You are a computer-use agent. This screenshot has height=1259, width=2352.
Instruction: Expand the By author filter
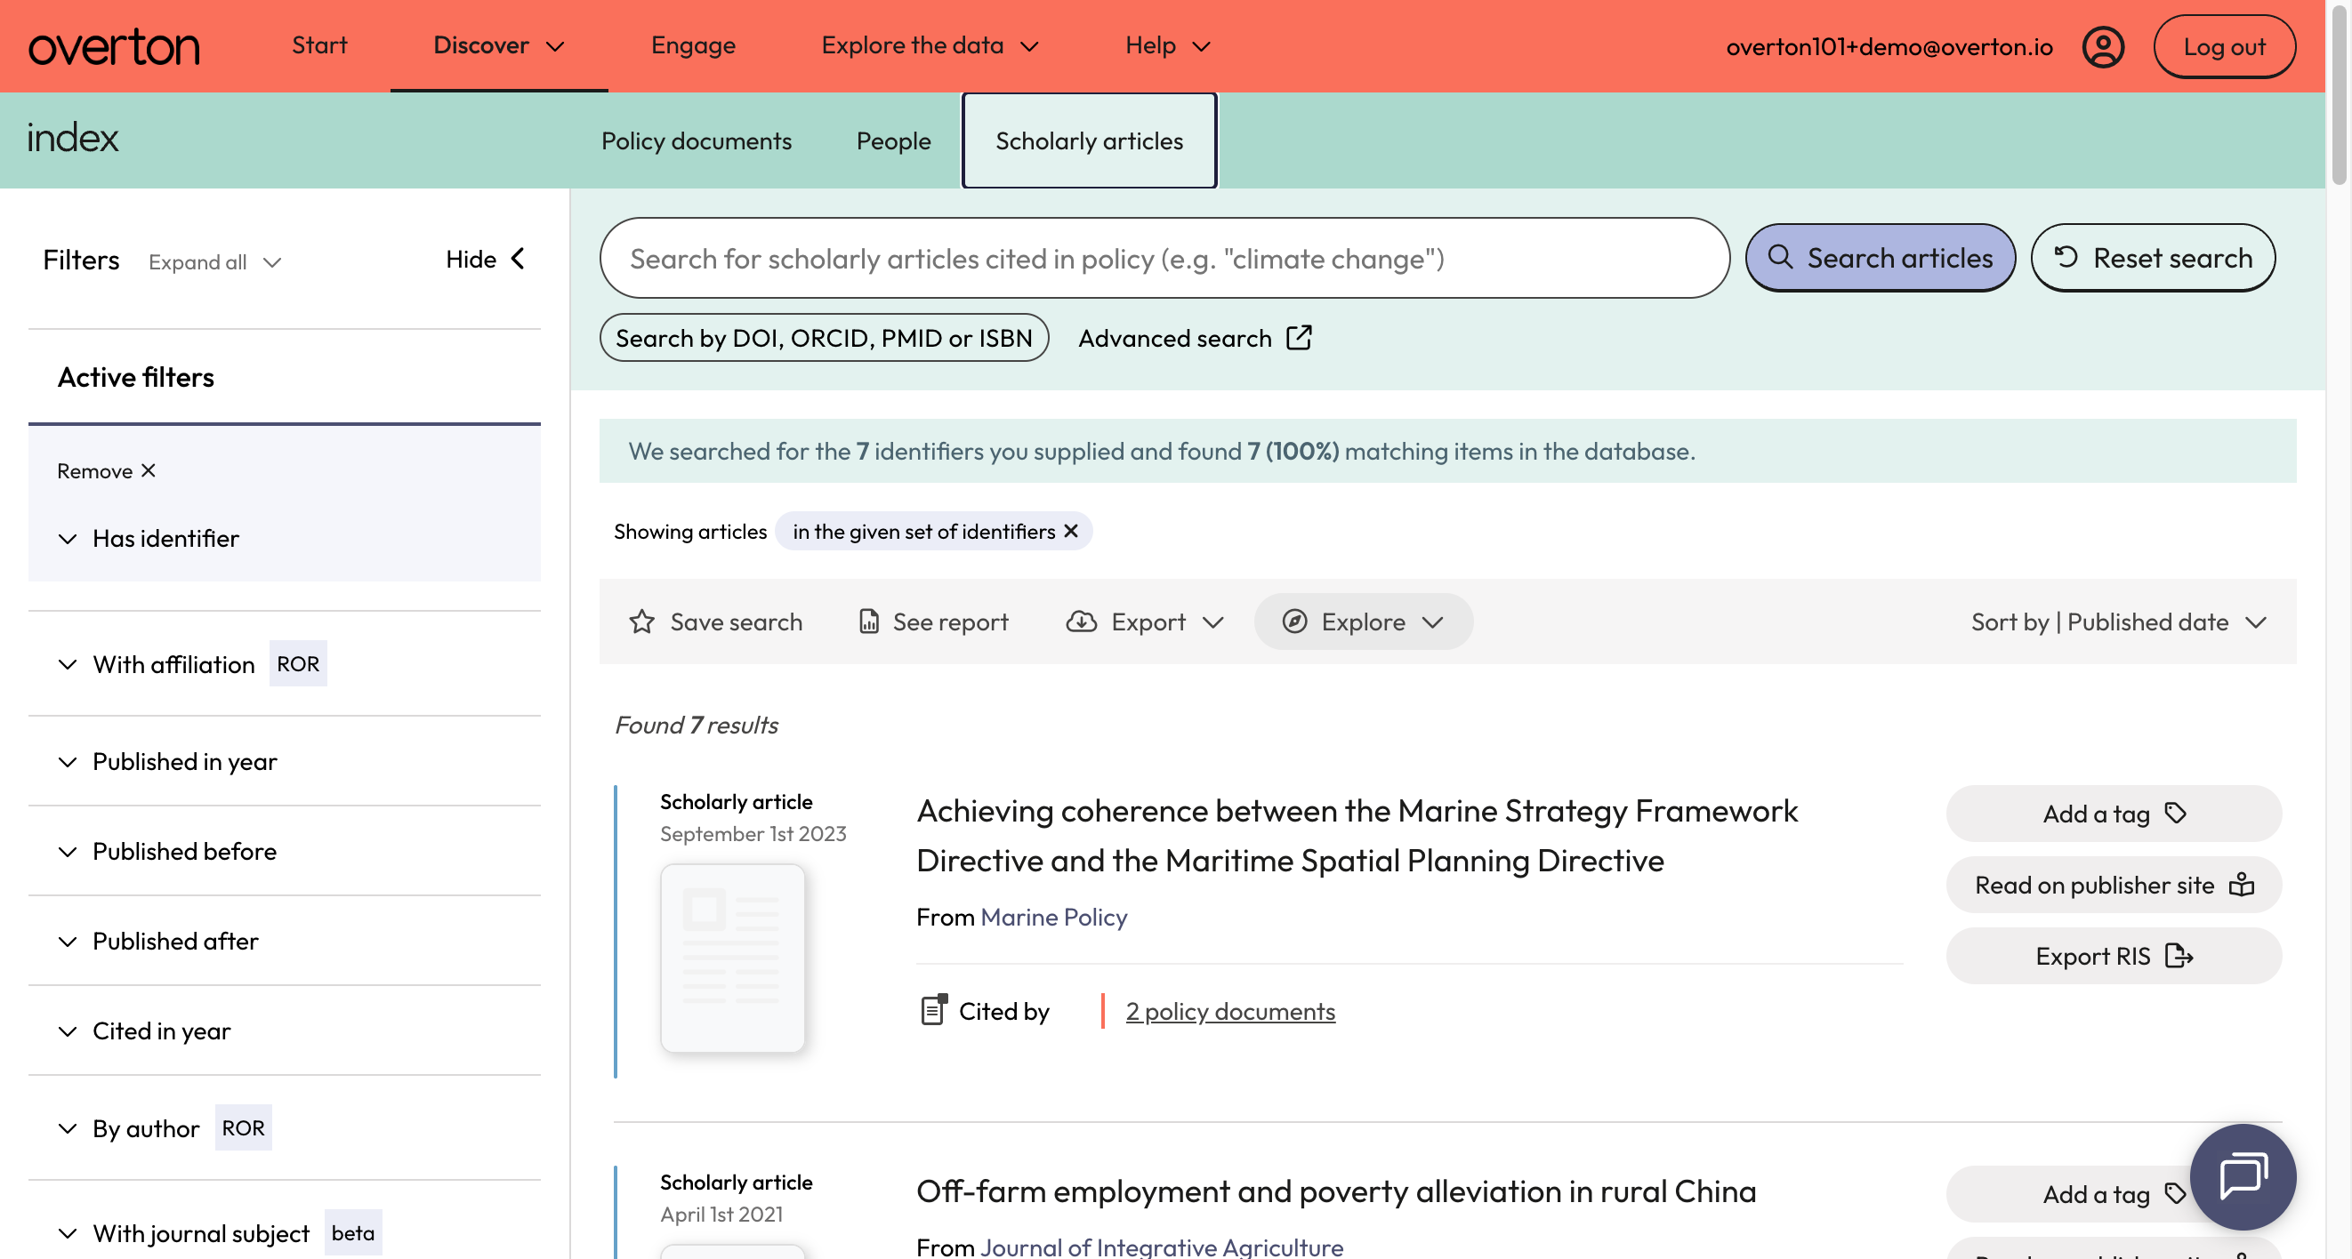point(129,1128)
